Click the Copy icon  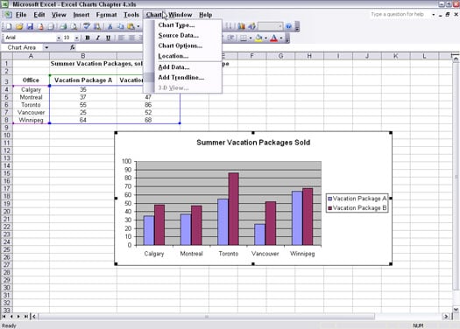pyautogui.click(x=121, y=26)
